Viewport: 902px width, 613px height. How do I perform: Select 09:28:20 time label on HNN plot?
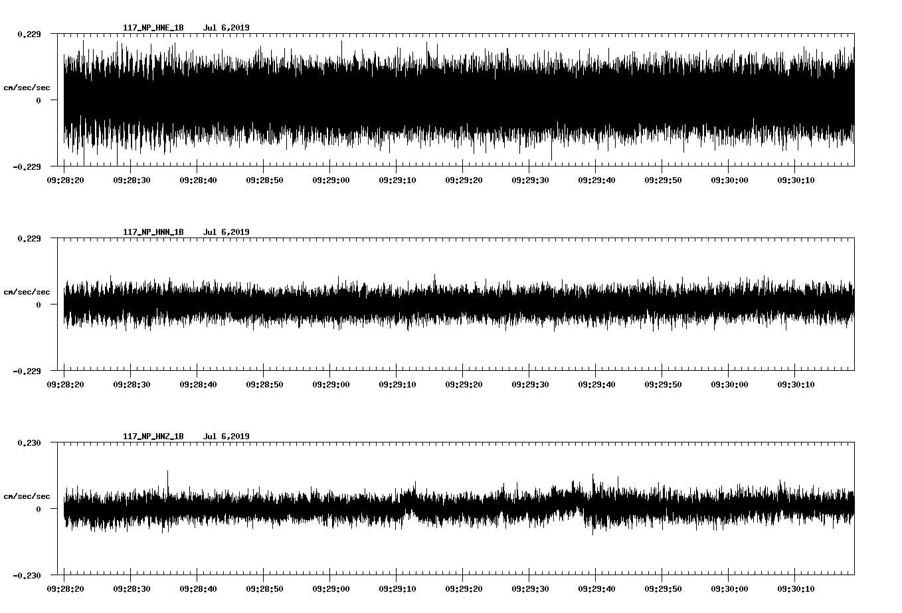tap(64, 384)
